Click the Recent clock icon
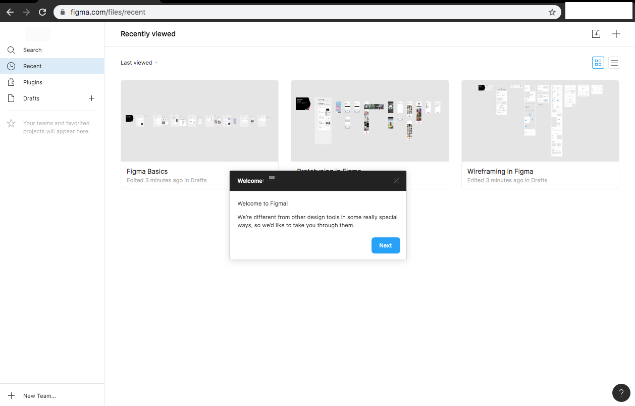Image resolution: width=635 pixels, height=406 pixels. coord(11,66)
